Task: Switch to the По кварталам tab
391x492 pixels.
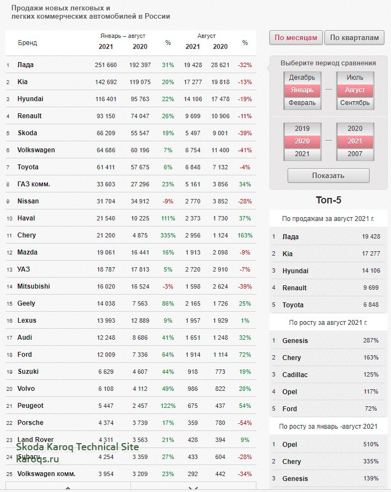Action: tap(354, 37)
